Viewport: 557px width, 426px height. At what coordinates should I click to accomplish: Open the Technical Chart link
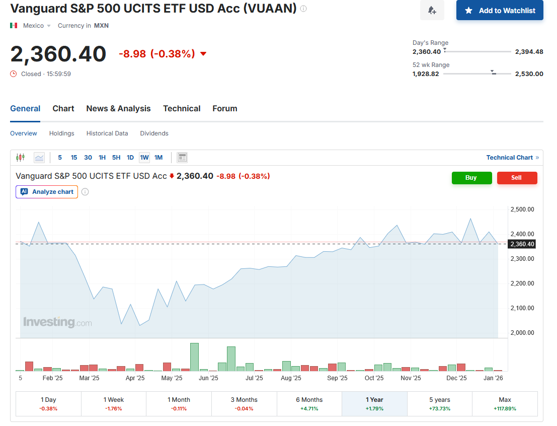point(513,158)
